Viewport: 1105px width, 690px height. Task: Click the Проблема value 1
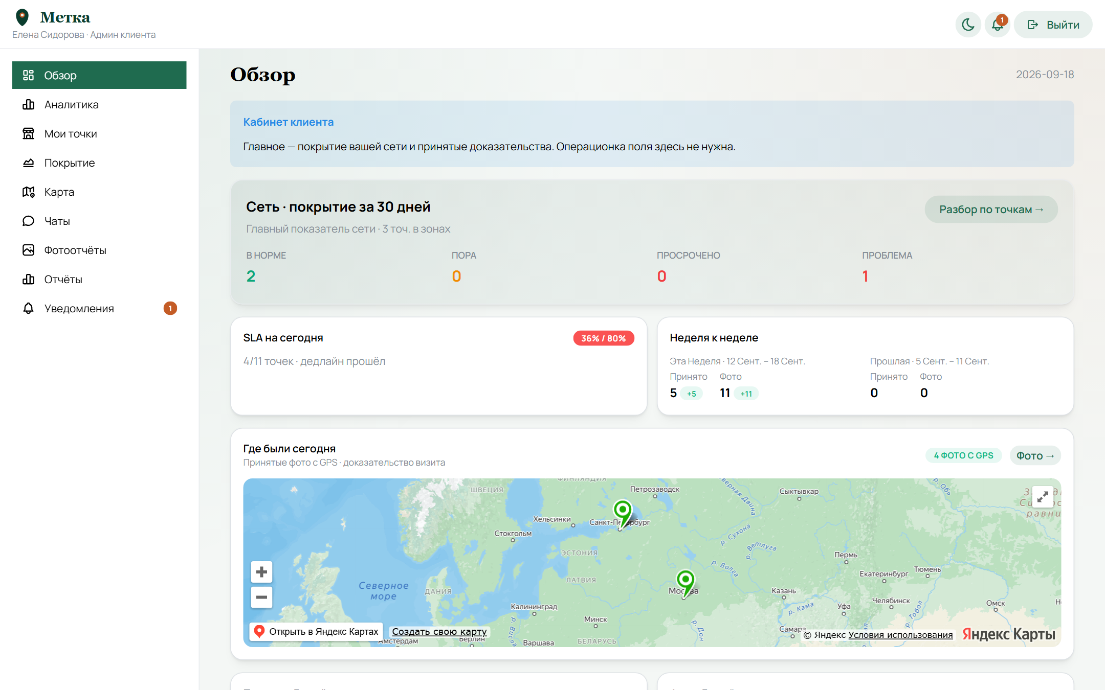point(865,276)
